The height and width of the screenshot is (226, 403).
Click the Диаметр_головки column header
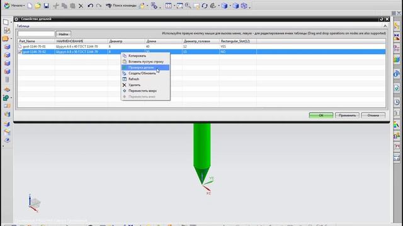[201, 41]
